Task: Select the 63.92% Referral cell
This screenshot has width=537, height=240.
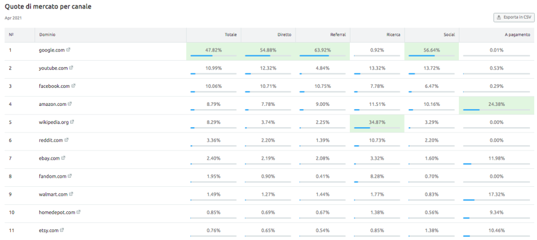Action: click(323, 52)
